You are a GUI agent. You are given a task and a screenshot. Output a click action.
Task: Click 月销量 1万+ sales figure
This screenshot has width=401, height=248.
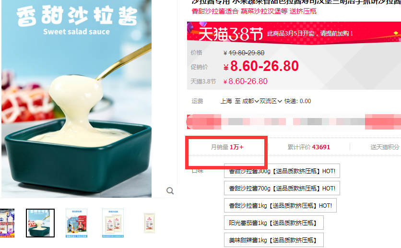(227, 147)
